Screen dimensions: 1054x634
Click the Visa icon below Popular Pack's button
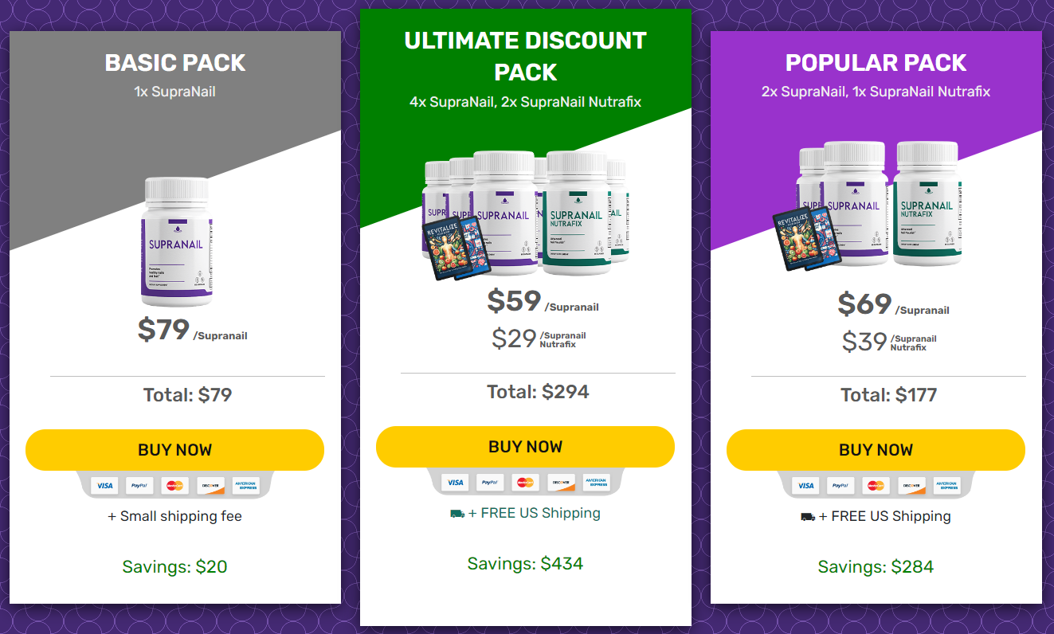tap(806, 485)
